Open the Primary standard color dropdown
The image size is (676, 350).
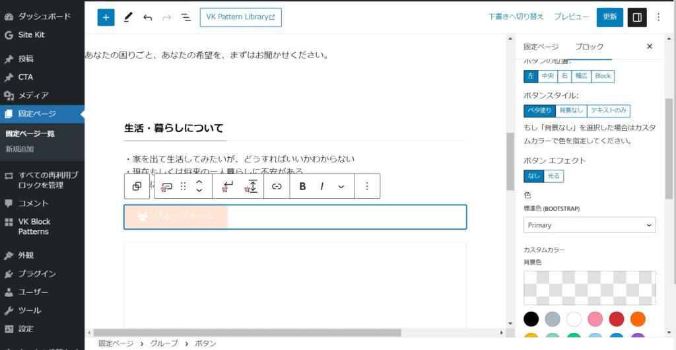tap(590, 225)
